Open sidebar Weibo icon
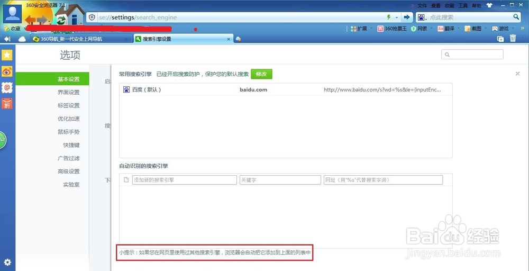This screenshot has height=271, width=529. [x=7, y=71]
